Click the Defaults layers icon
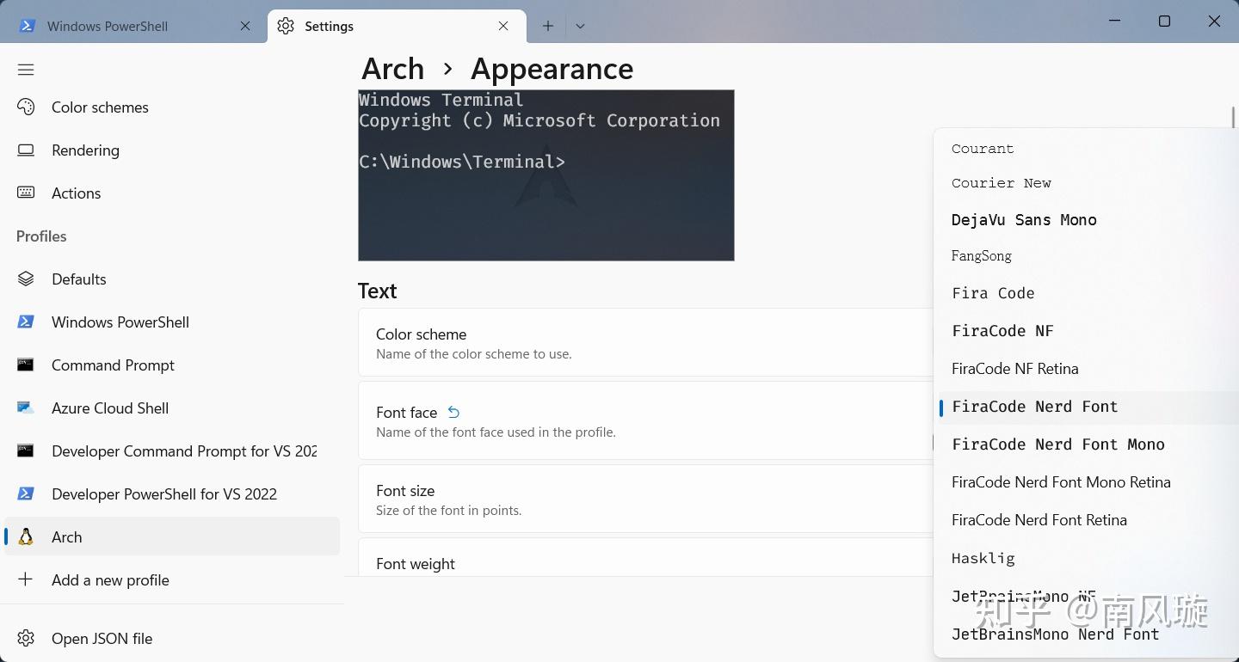Screen dimensions: 1239x662 click(26, 279)
